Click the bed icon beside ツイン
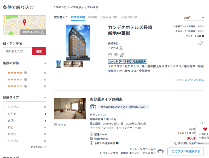The image size is (209, 158). [55, 125]
